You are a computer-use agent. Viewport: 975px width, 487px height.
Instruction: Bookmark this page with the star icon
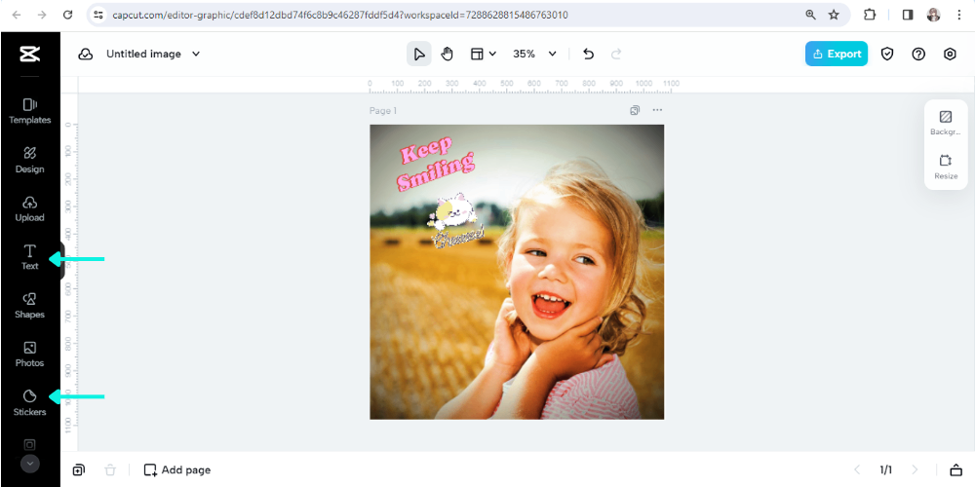tap(834, 15)
